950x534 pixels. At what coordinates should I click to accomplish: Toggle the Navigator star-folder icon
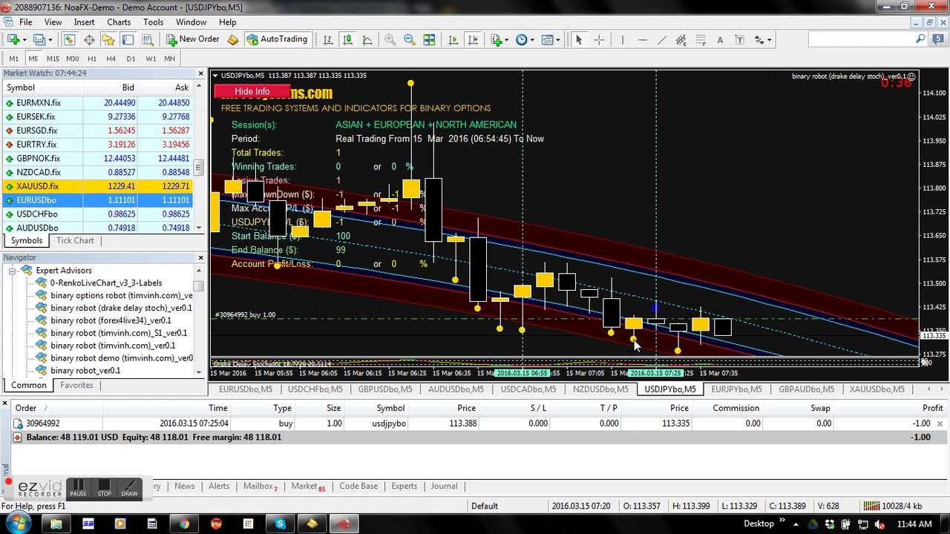[108, 39]
